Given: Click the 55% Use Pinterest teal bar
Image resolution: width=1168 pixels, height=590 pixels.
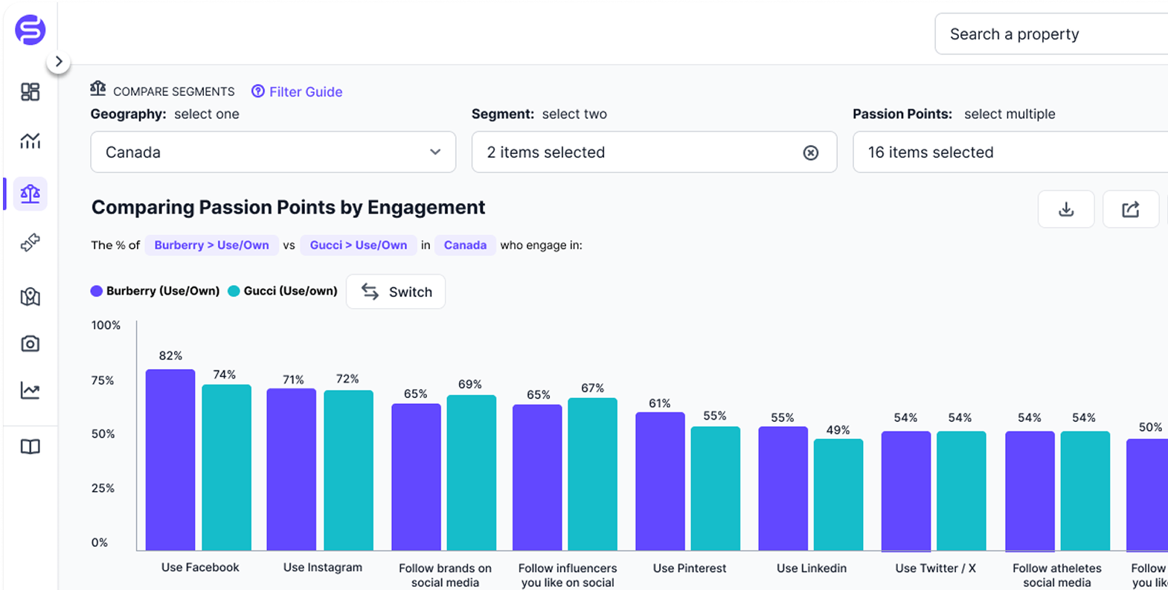Looking at the screenshot, I should pyautogui.click(x=716, y=488).
